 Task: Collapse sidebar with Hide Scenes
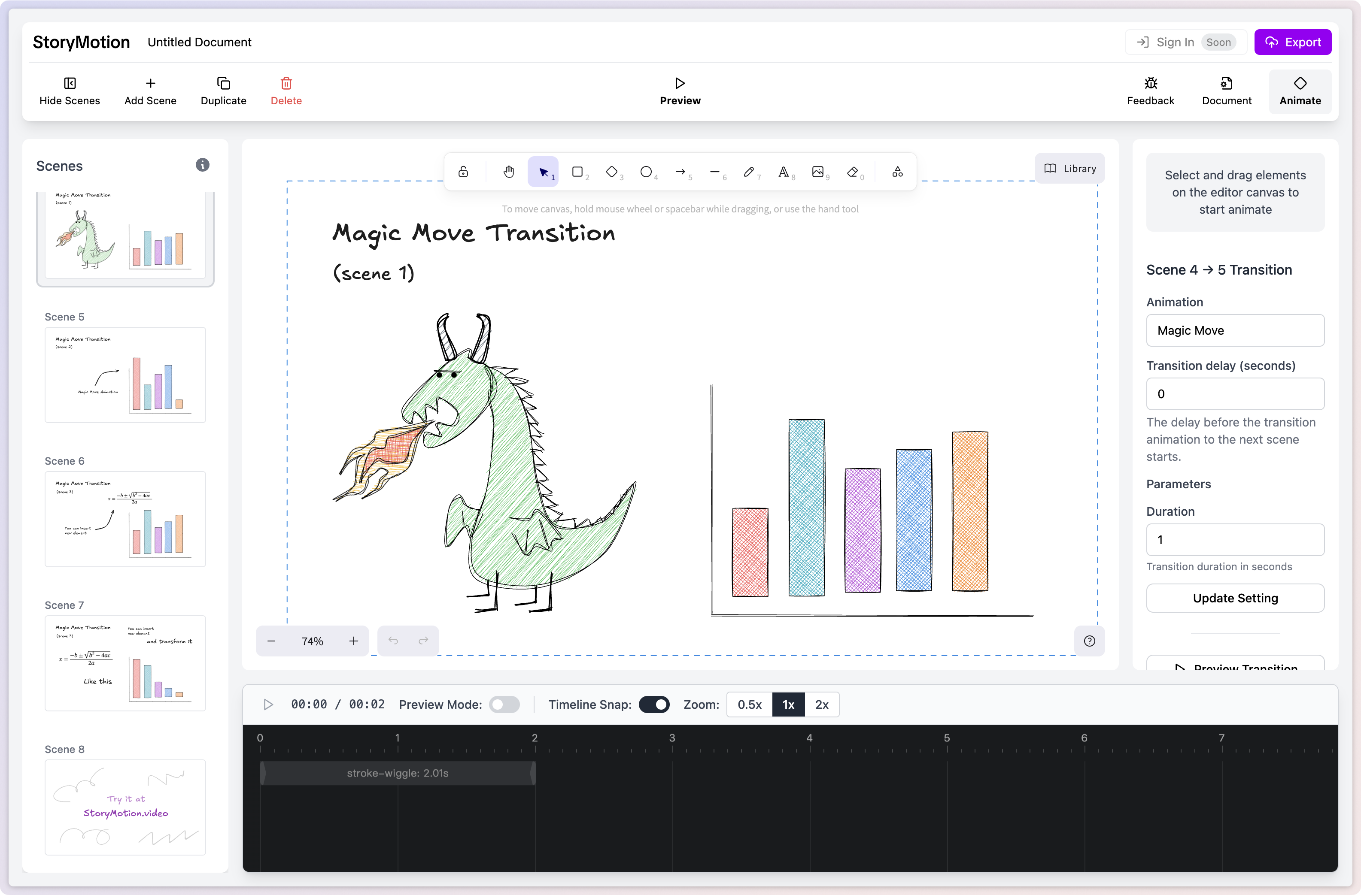click(70, 91)
